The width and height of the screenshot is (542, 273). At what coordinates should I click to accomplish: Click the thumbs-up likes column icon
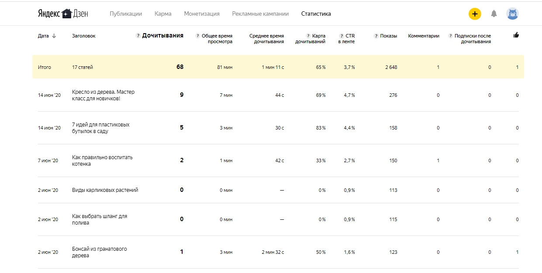tap(516, 35)
